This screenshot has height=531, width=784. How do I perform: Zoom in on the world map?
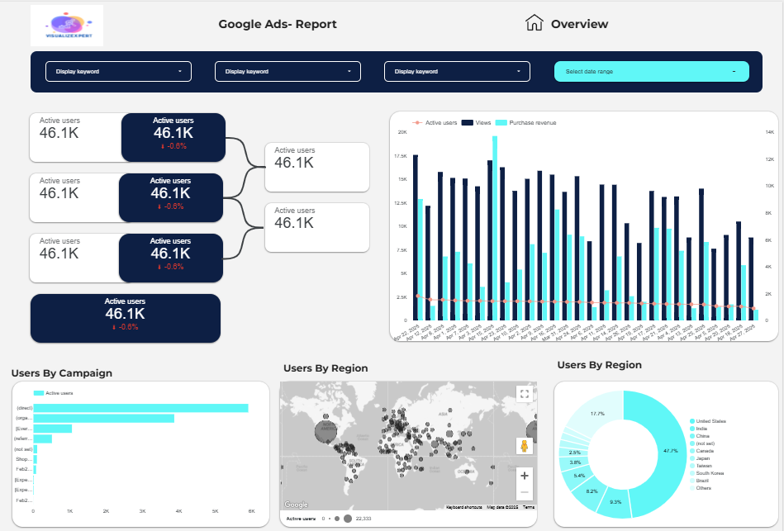tap(525, 475)
